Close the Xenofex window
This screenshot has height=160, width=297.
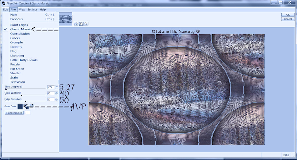click(x=290, y=2)
